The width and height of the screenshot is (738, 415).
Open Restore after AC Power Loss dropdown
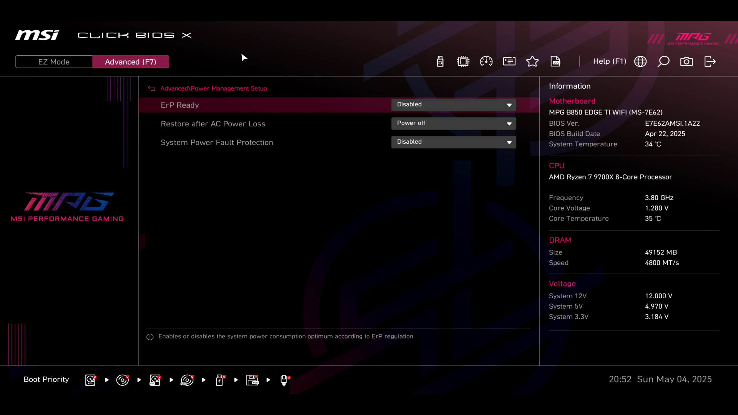(x=454, y=123)
